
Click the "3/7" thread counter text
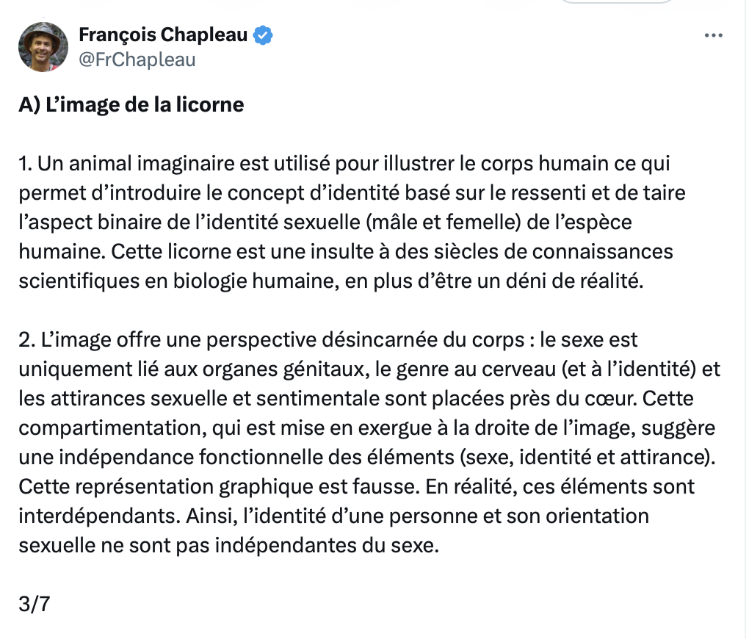(35, 604)
